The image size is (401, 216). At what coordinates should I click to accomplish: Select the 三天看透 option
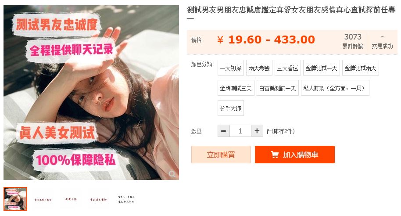coord(288,68)
